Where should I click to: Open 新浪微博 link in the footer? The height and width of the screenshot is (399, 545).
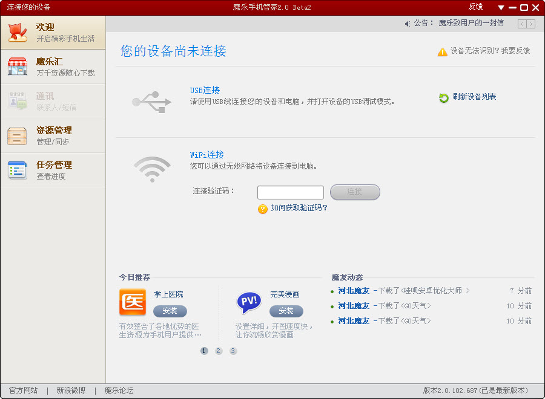click(71, 391)
